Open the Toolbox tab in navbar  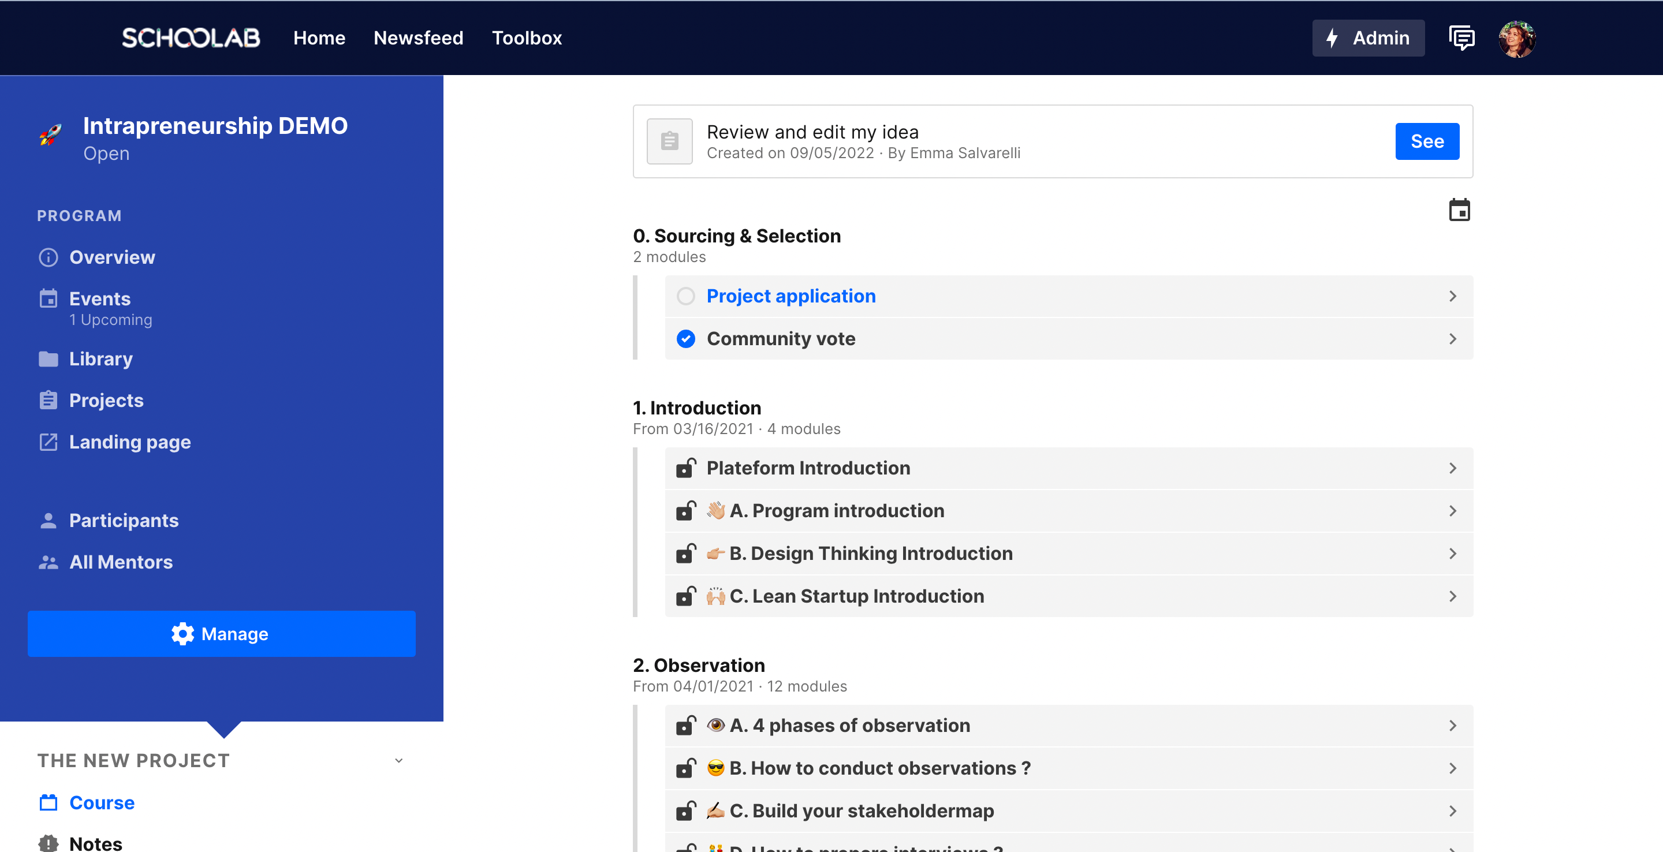coord(527,38)
